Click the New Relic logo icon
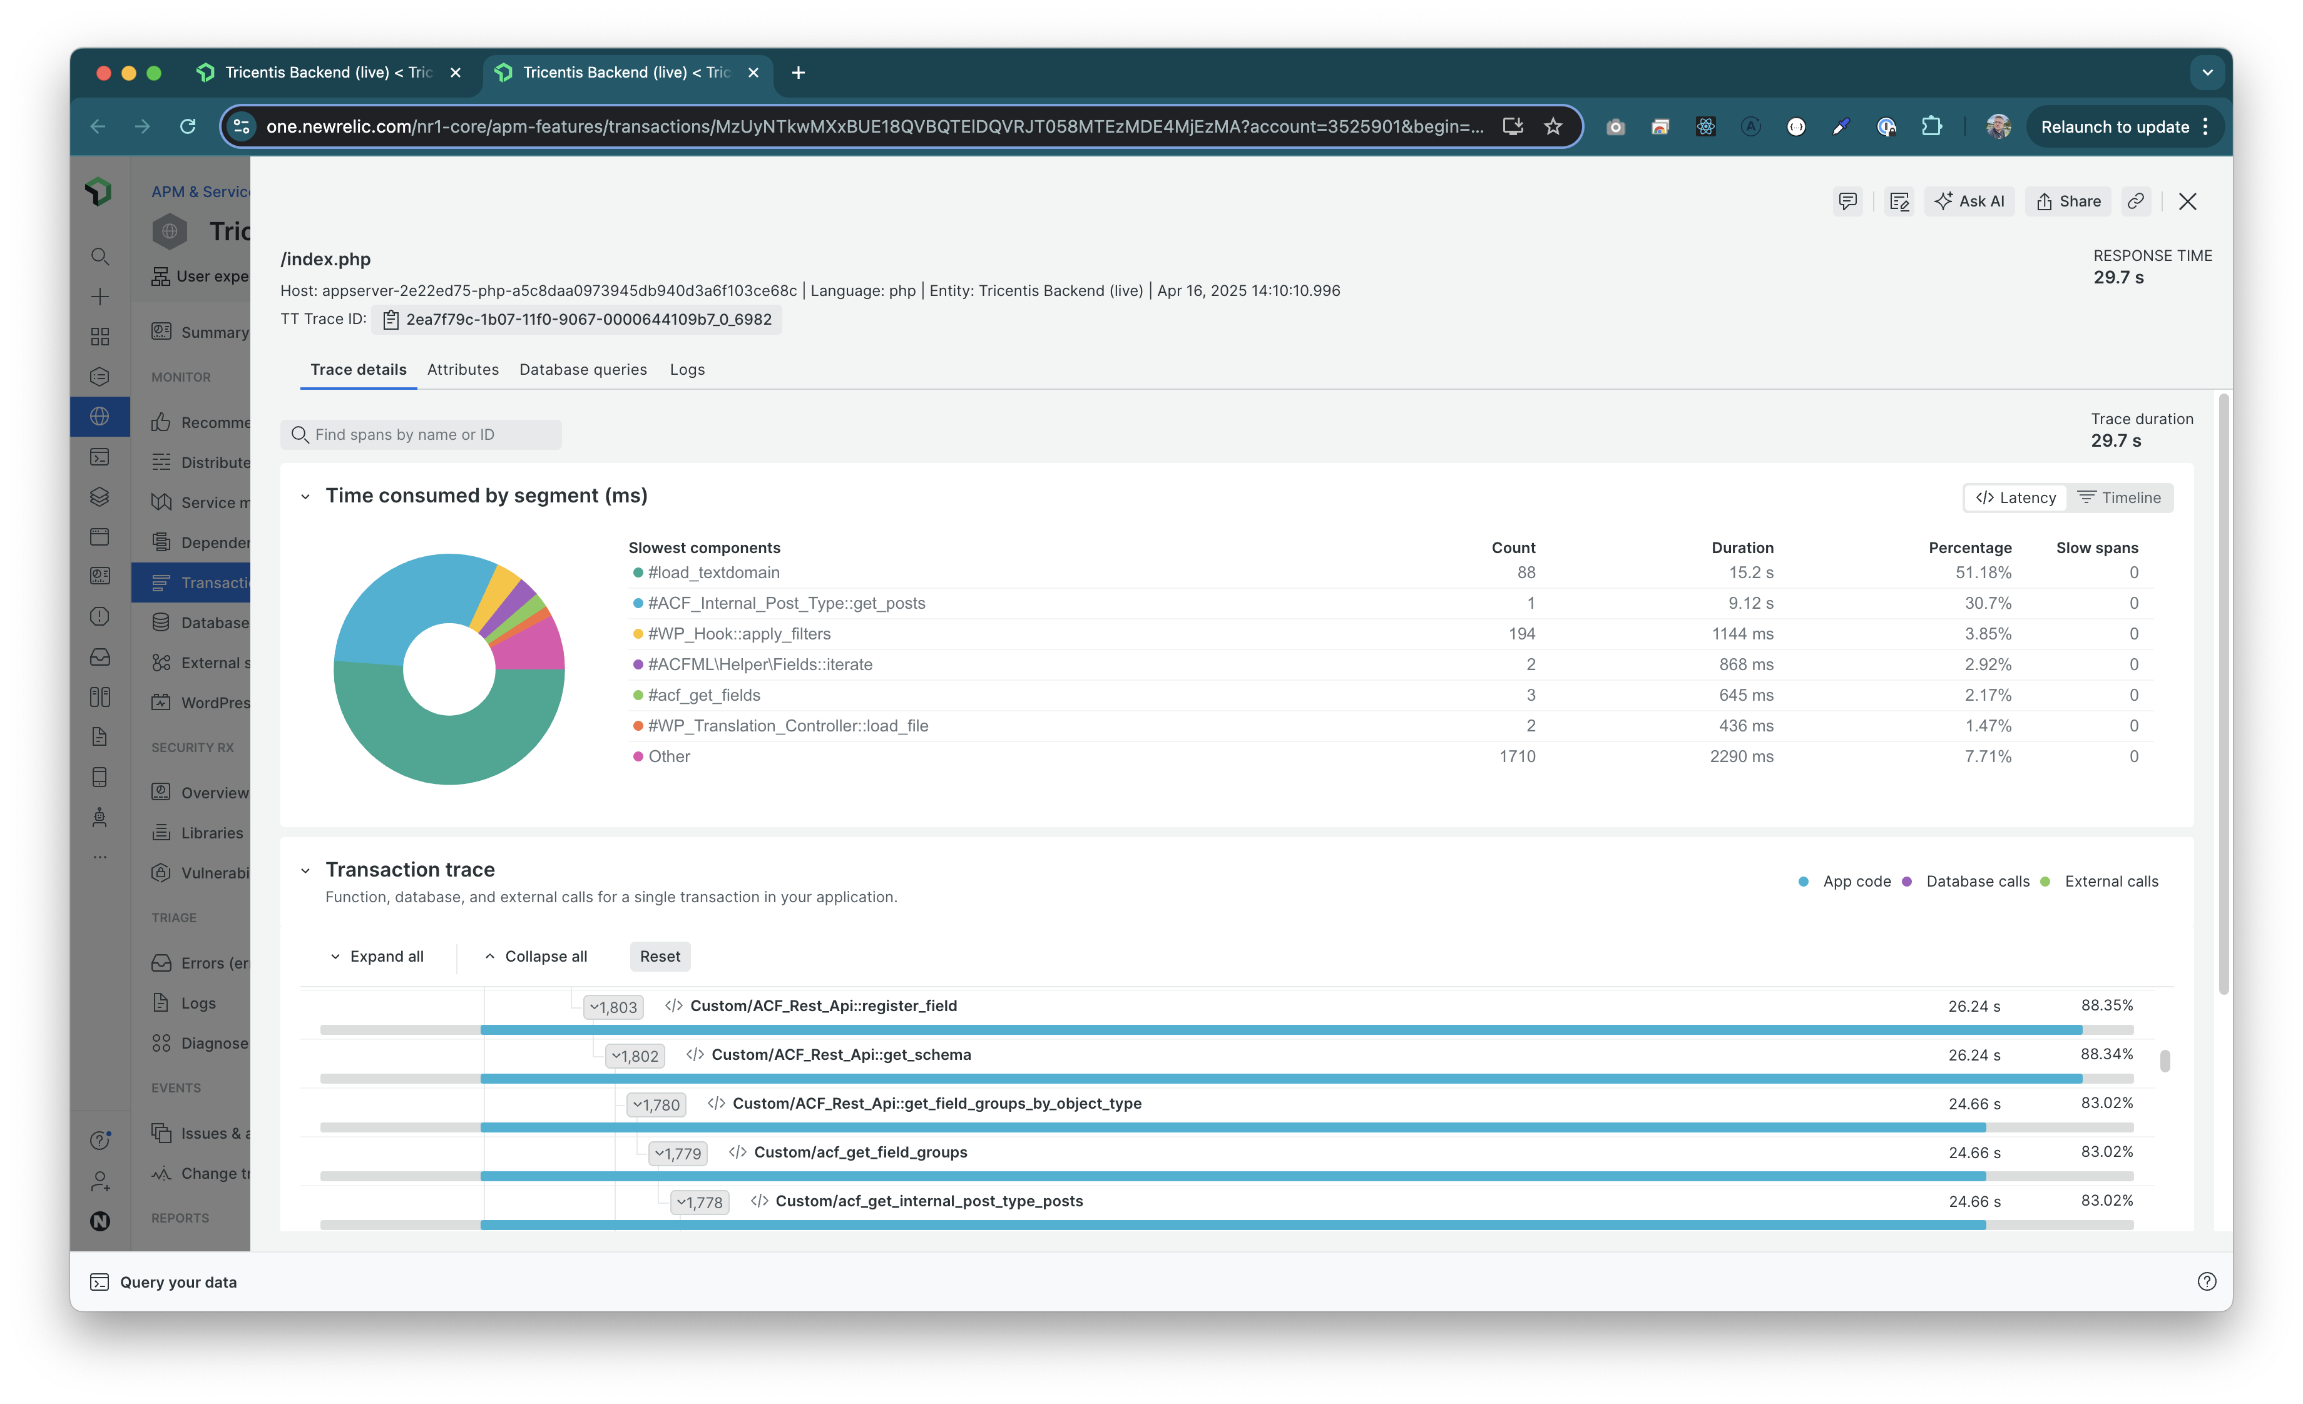Screen dimensions: 2303x1404 pos(99,191)
